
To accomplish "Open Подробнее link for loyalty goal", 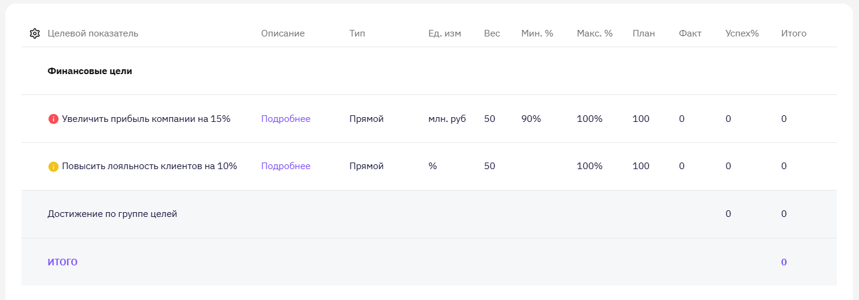I will 286,166.
